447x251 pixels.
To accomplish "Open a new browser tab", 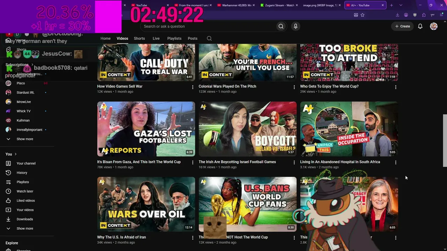I will click(391, 5).
